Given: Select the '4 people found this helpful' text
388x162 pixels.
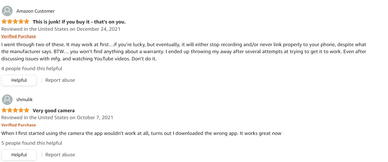Looking at the screenshot, I should click(32, 69).
